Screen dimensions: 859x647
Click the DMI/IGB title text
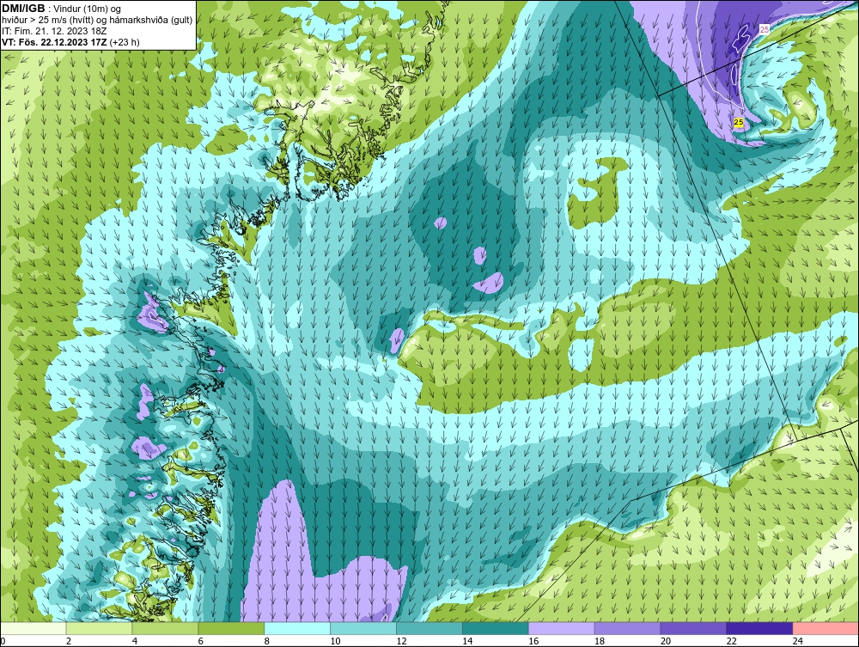pos(23,9)
